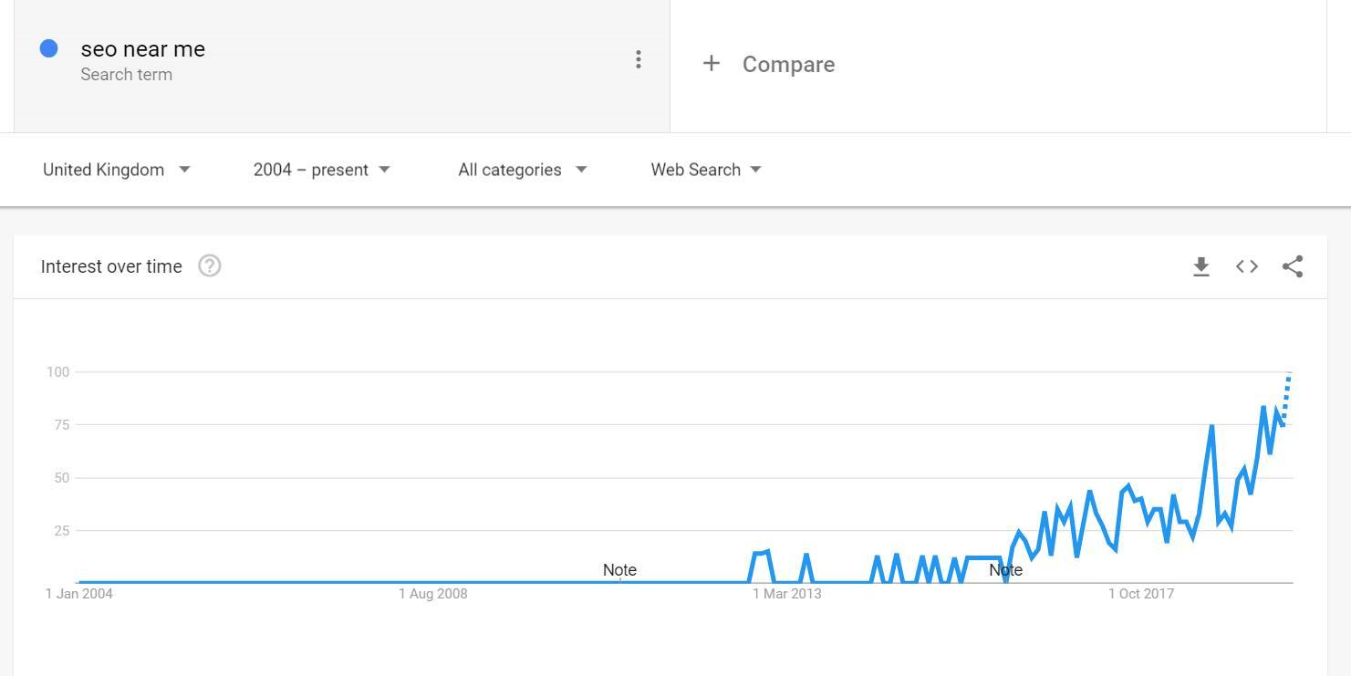Click the Interest over time heading
Screen dimensions: 1351x676
coord(111,266)
